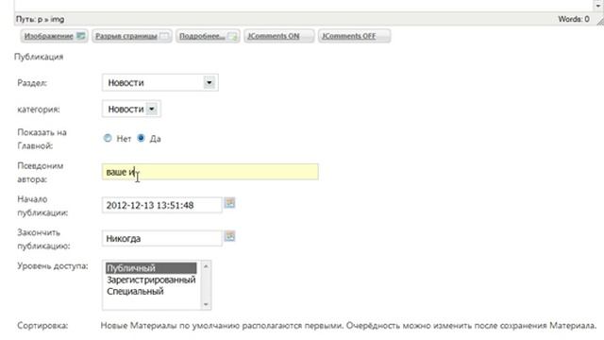Click the Подробнее... button
The width and height of the screenshot is (604, 340).
point(208,36)
